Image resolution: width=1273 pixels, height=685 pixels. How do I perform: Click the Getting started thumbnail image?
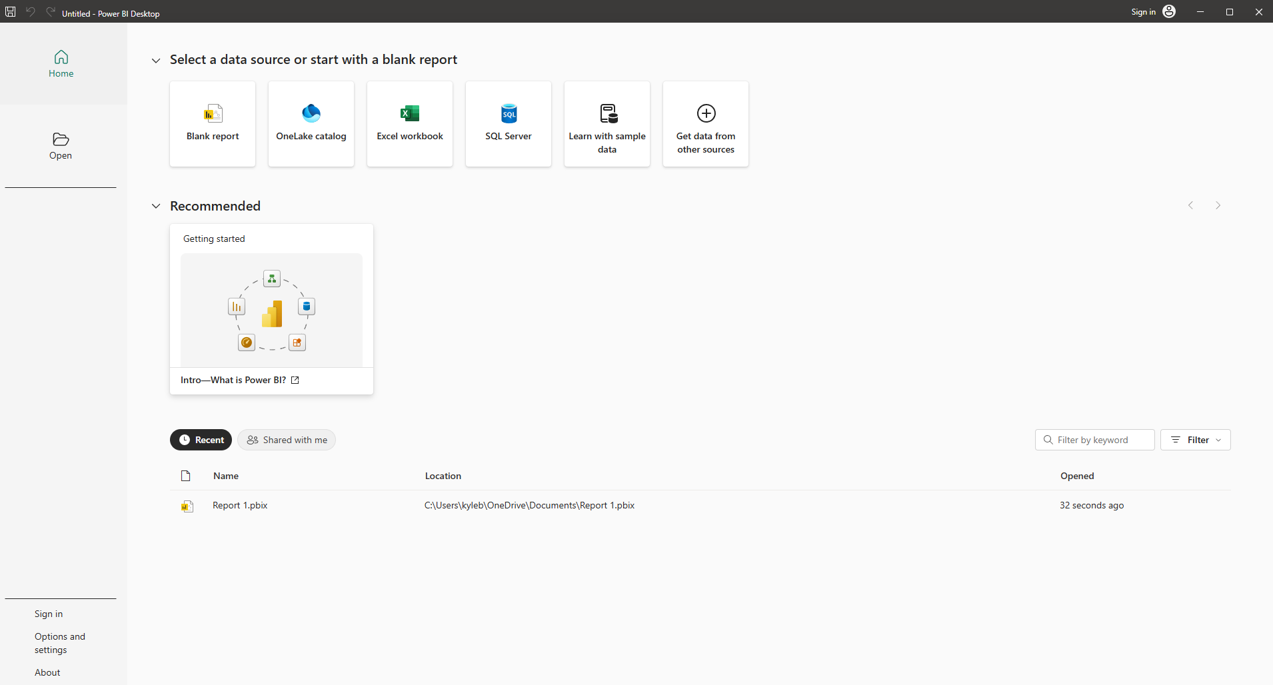click(x=272, y=310)
